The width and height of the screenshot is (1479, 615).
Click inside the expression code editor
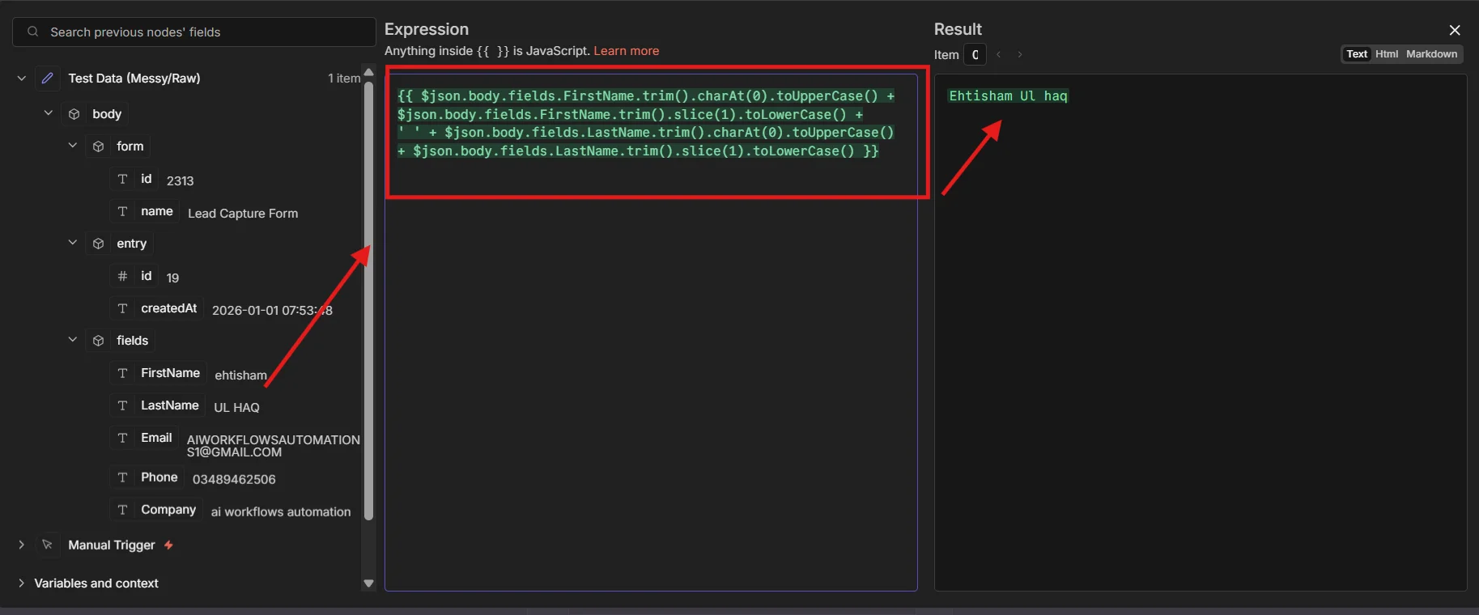[651, 332]
